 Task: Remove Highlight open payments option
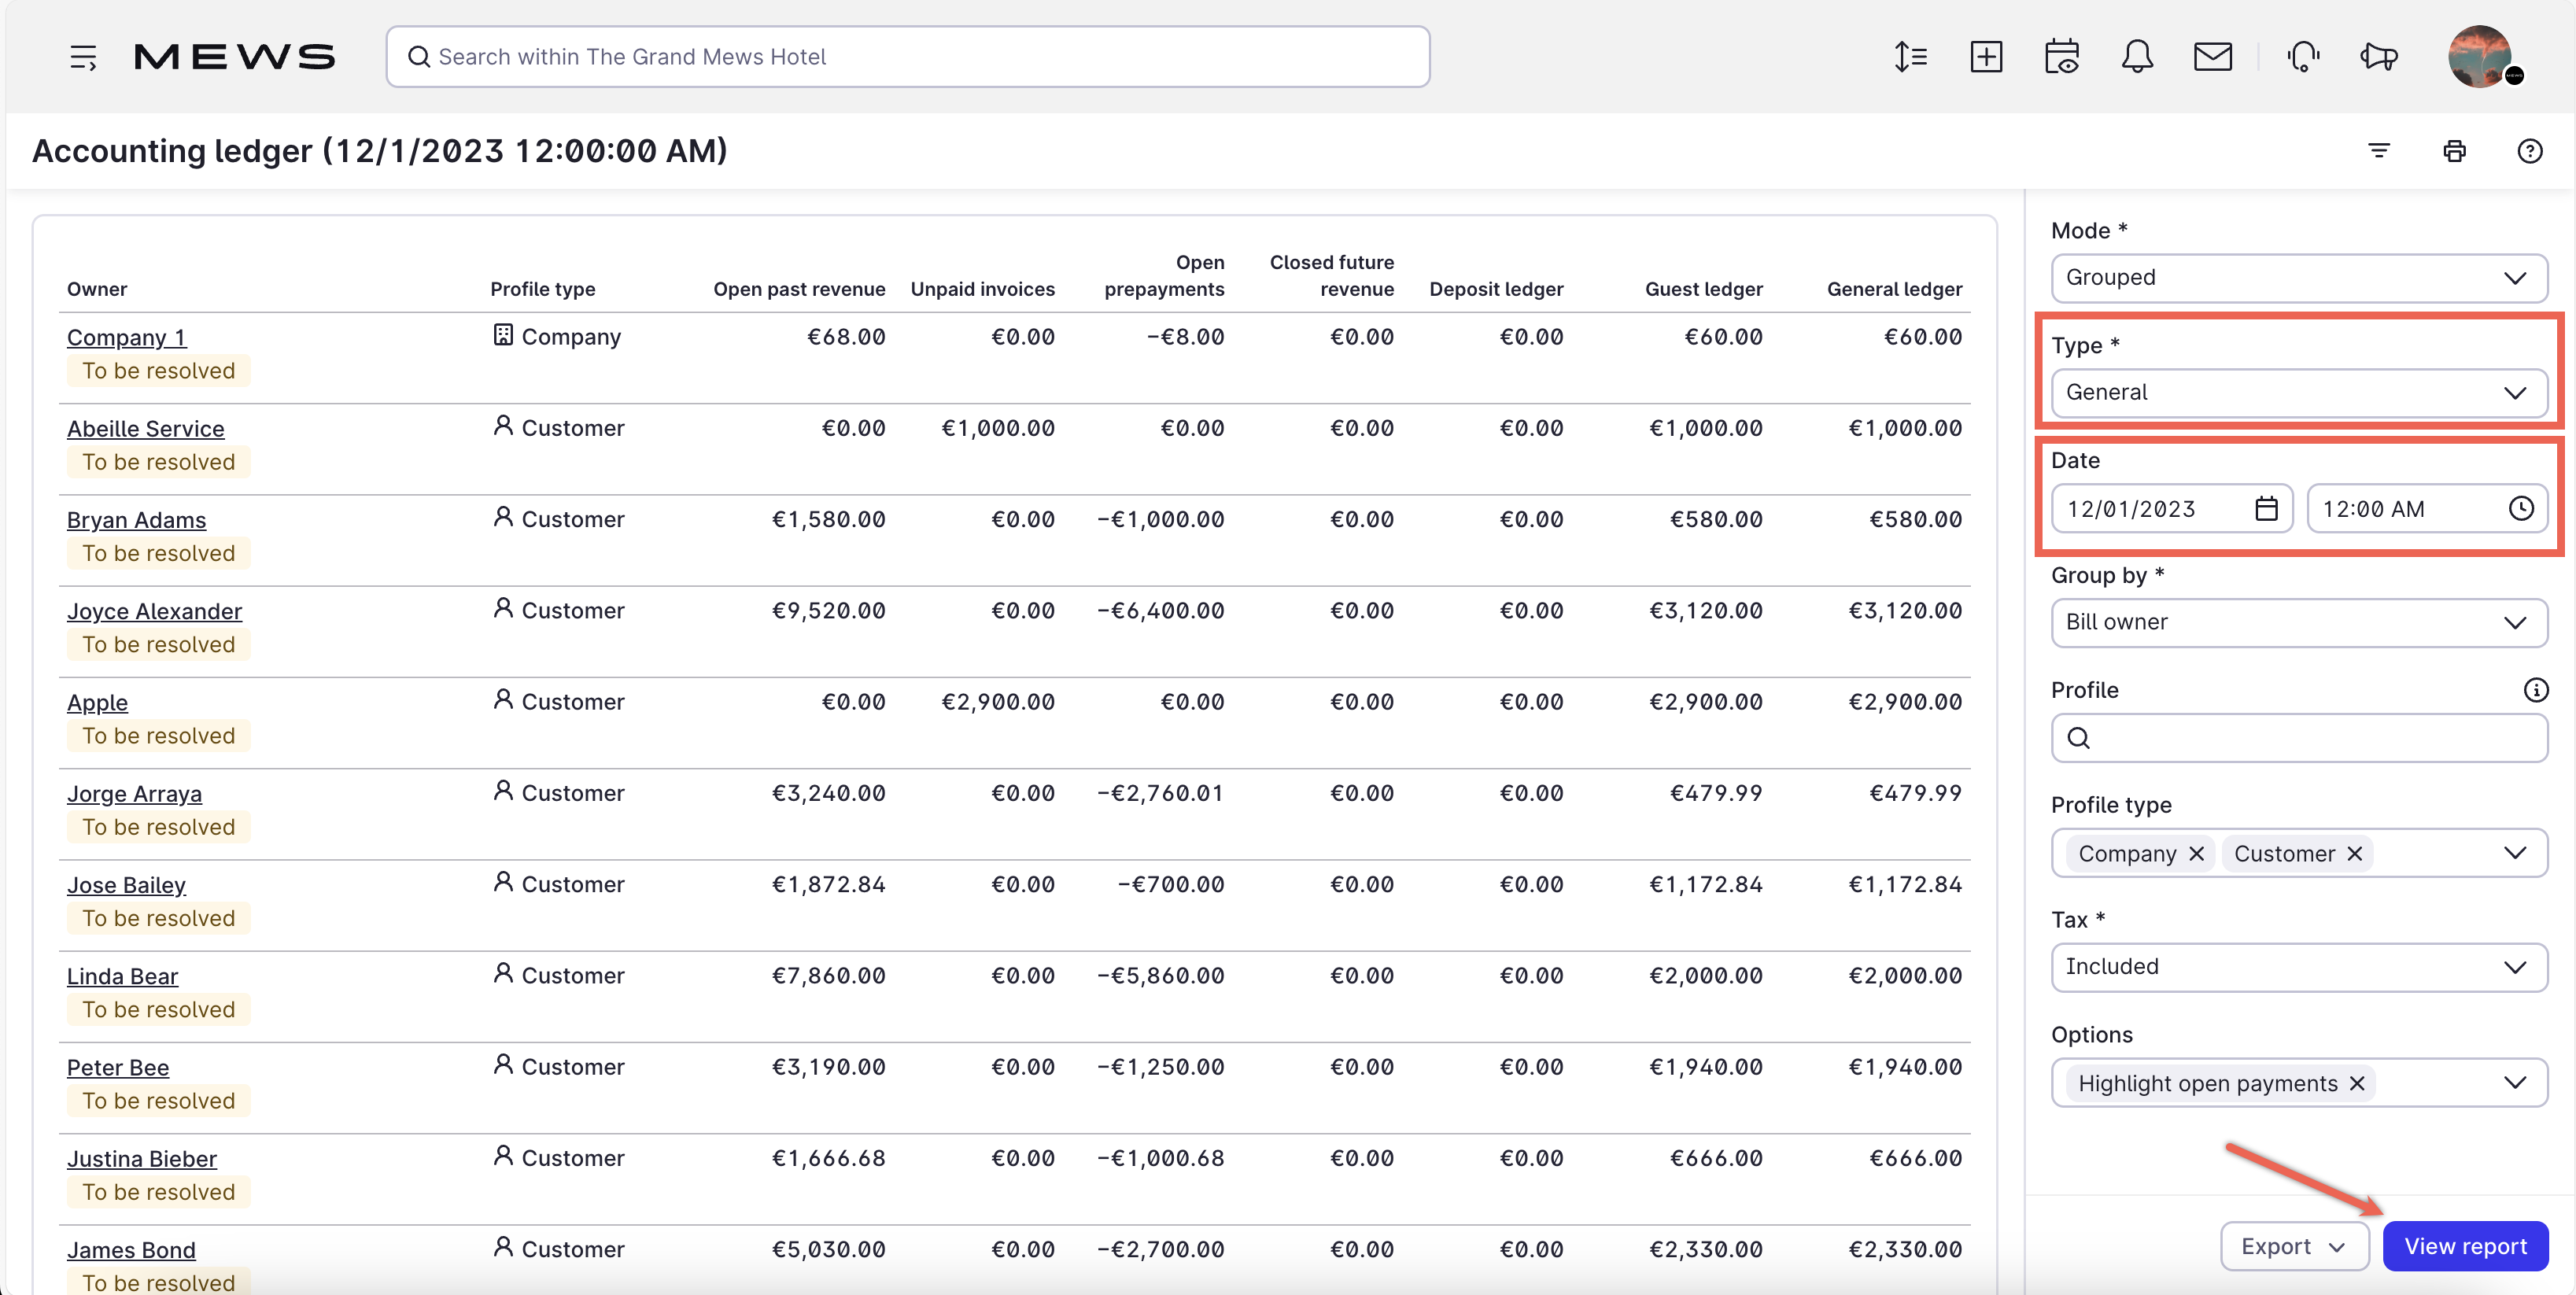2356,1084
